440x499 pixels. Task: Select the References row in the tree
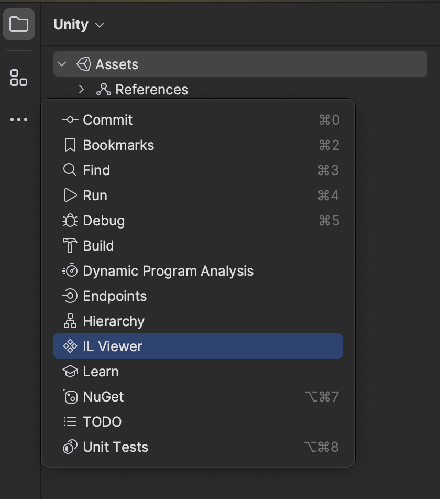[x=240, y=90]
